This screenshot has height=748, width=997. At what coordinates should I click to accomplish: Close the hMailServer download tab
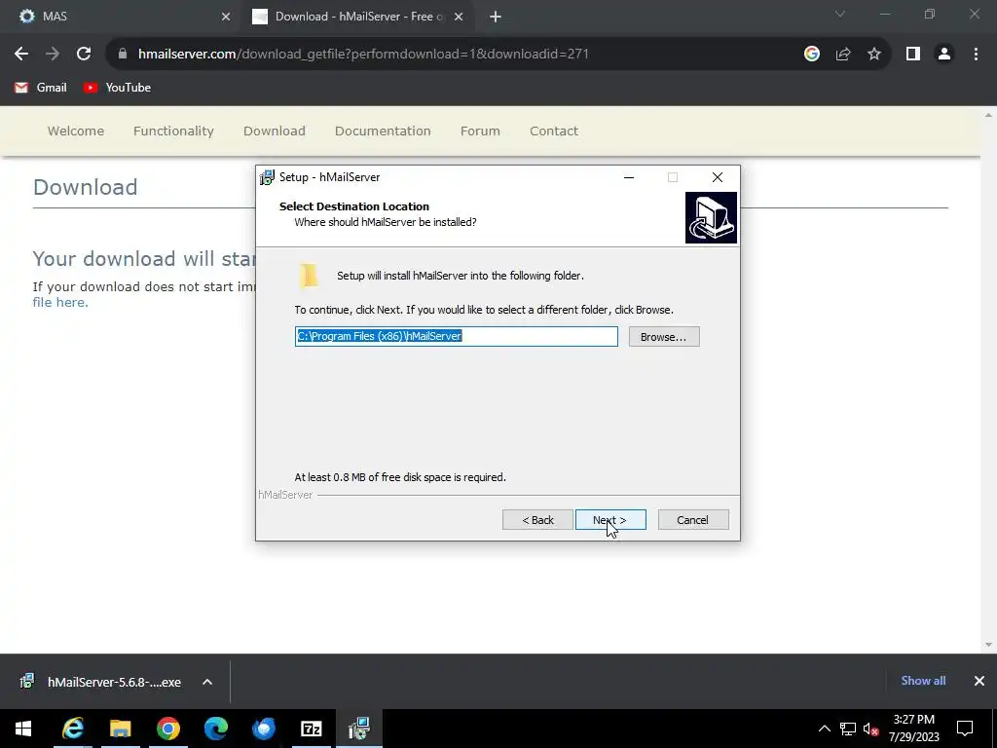pos(459,17)
